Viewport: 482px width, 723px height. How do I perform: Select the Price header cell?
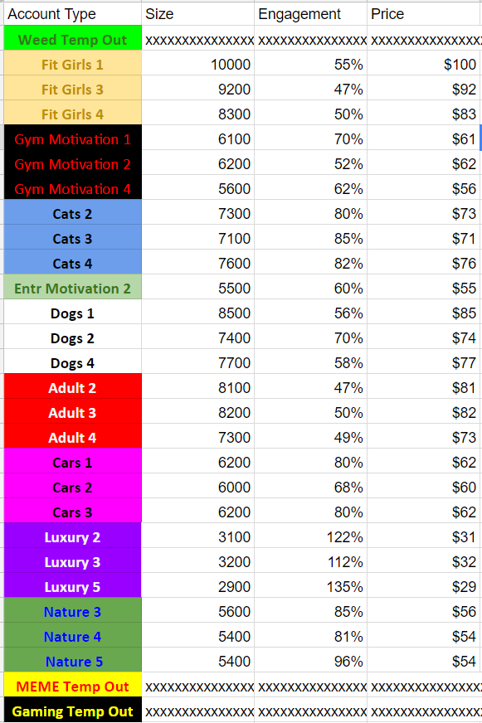pyautogui.click(x=425, y=14)
